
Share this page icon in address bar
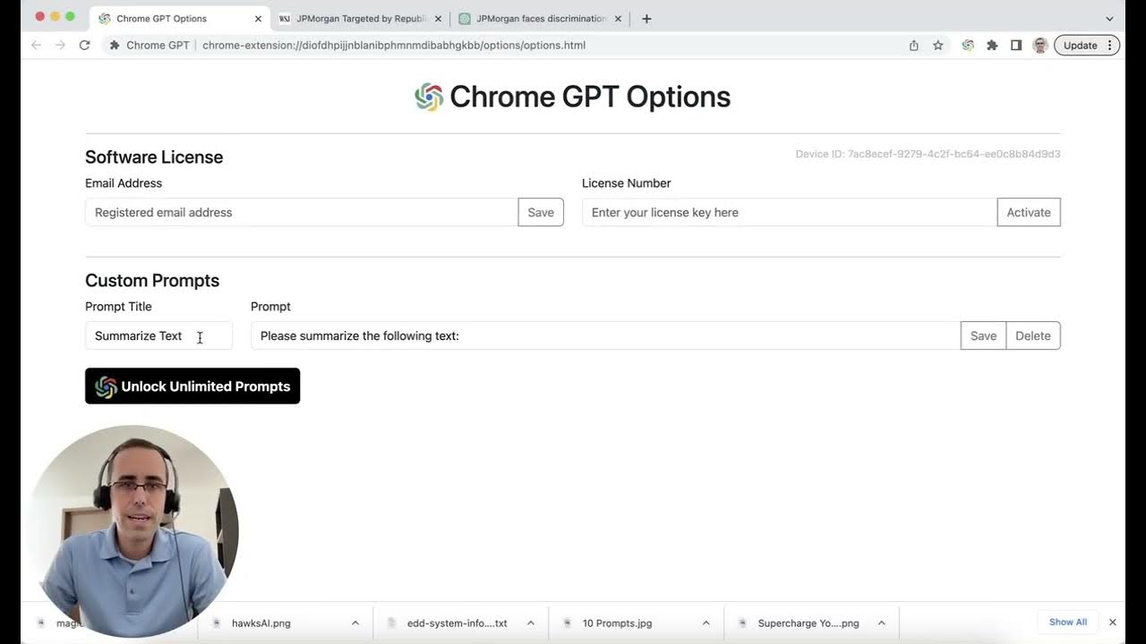tap(914, 45)
